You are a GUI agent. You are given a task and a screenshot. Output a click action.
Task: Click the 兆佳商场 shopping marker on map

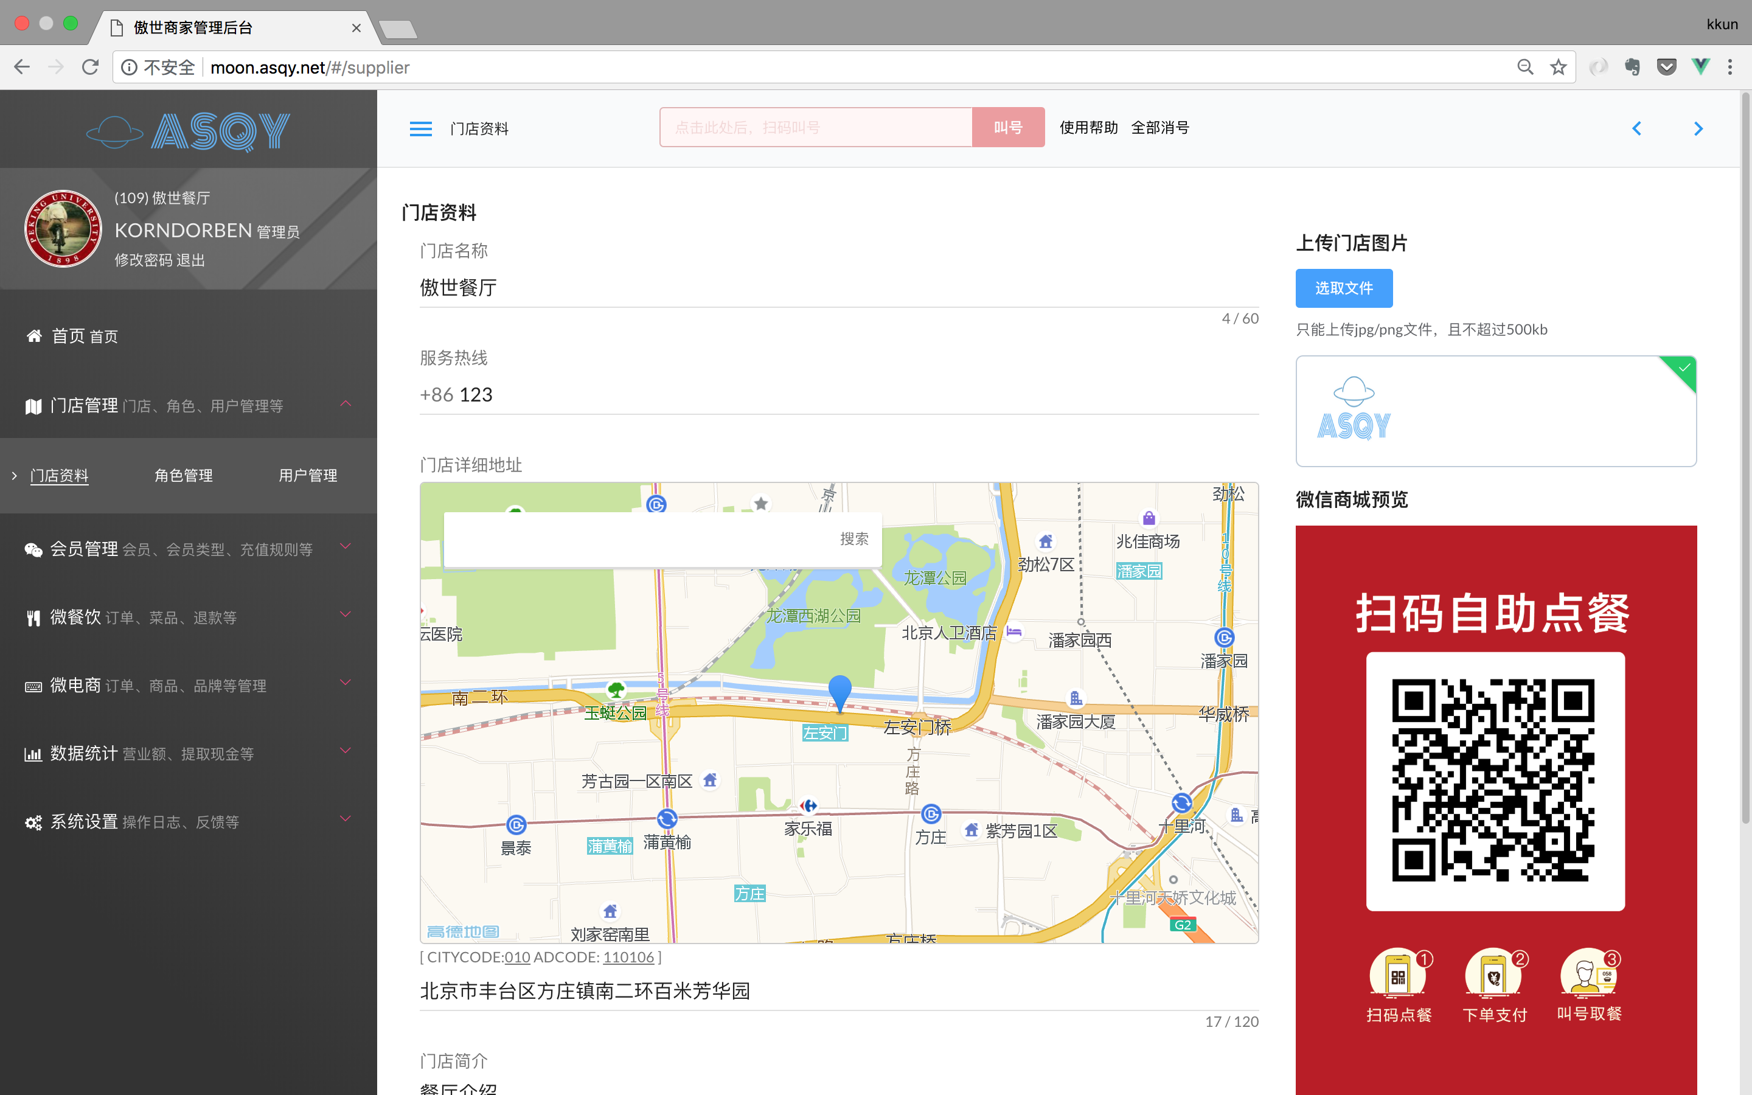(x=1149, y=518)
